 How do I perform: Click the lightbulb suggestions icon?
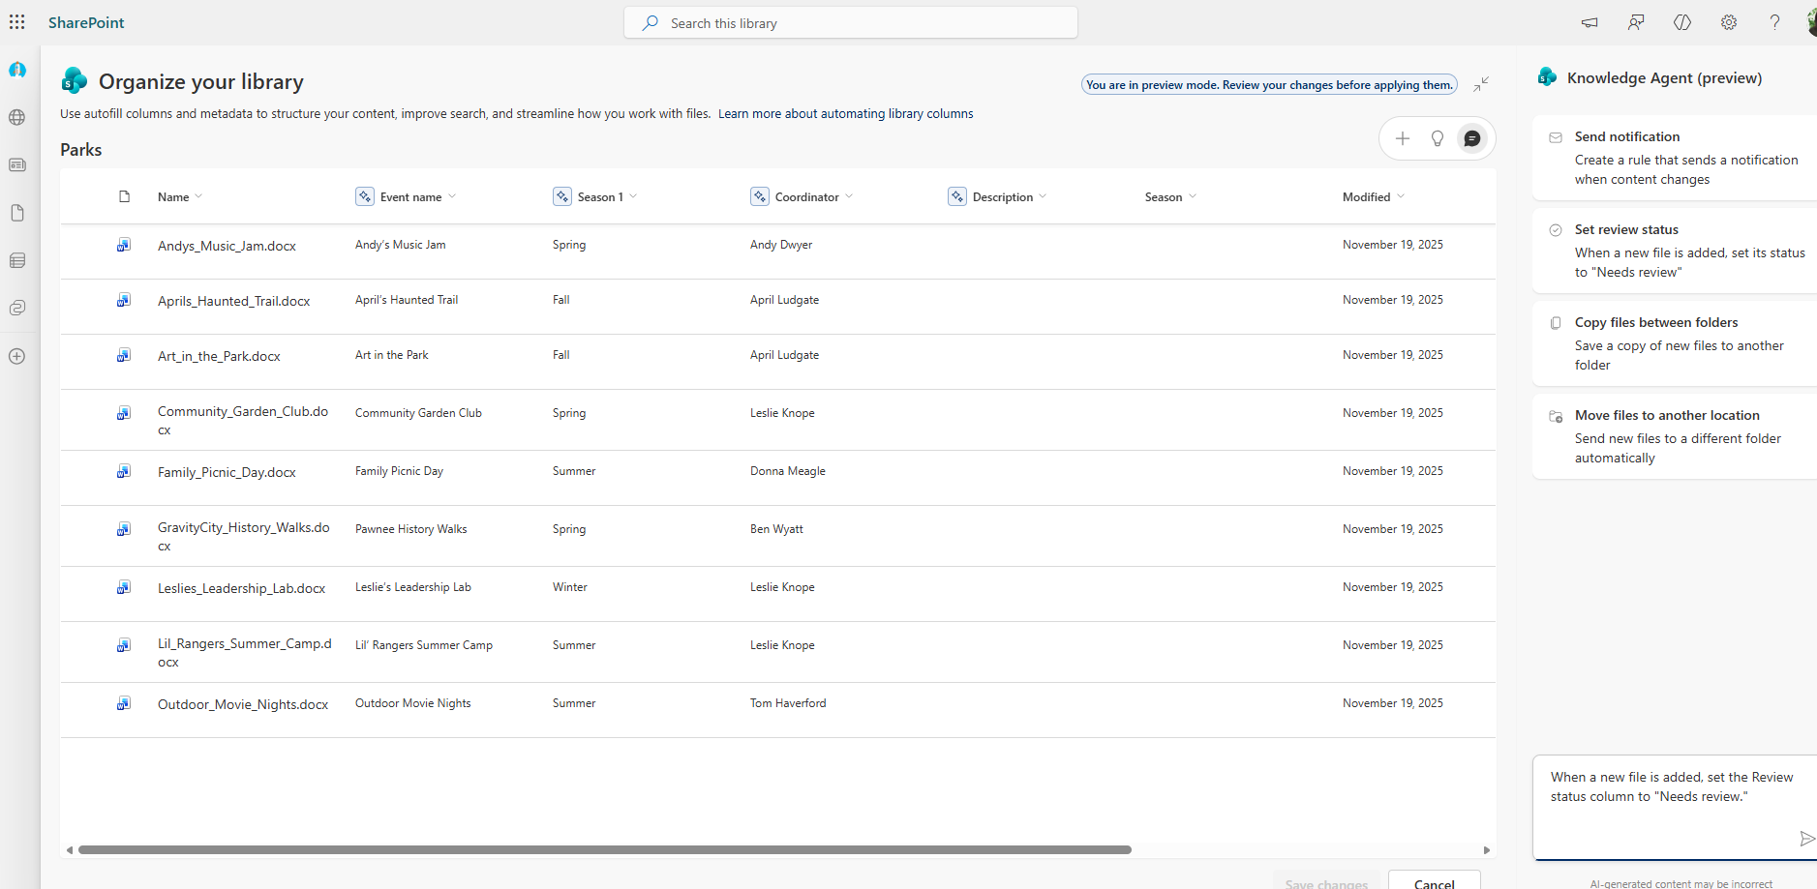(x=1438, y=138)
